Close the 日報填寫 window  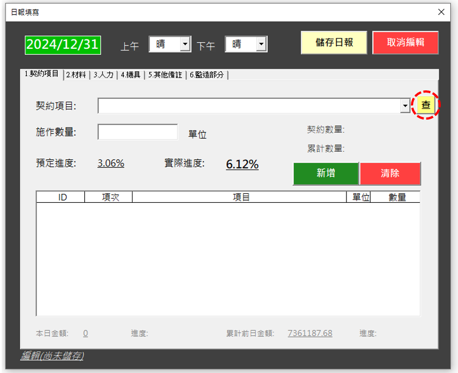tap(441, 12)
